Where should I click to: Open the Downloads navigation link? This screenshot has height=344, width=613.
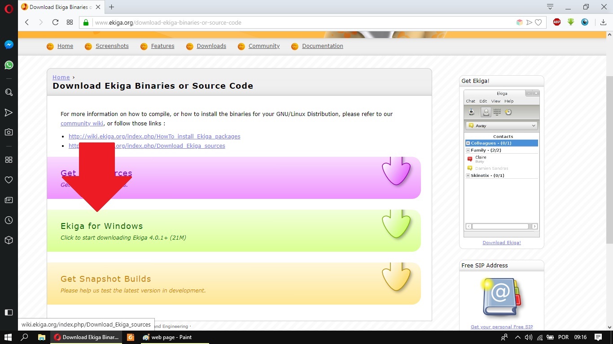coord(211,46)
